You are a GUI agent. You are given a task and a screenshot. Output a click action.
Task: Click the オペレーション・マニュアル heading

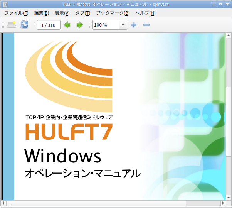(83, 173)
